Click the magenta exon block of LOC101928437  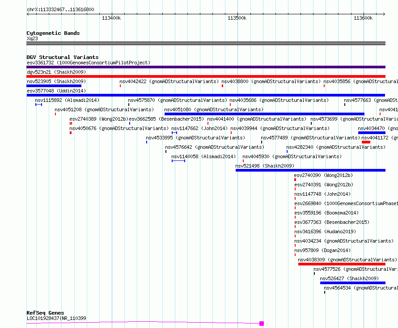click(262, 324)
